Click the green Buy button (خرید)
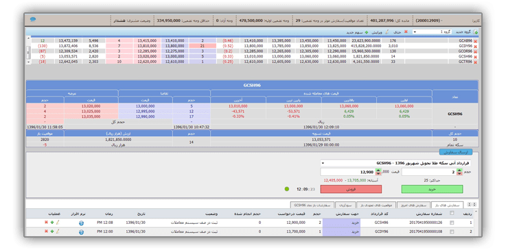506x252 pixels. click(x=432, y=189)
